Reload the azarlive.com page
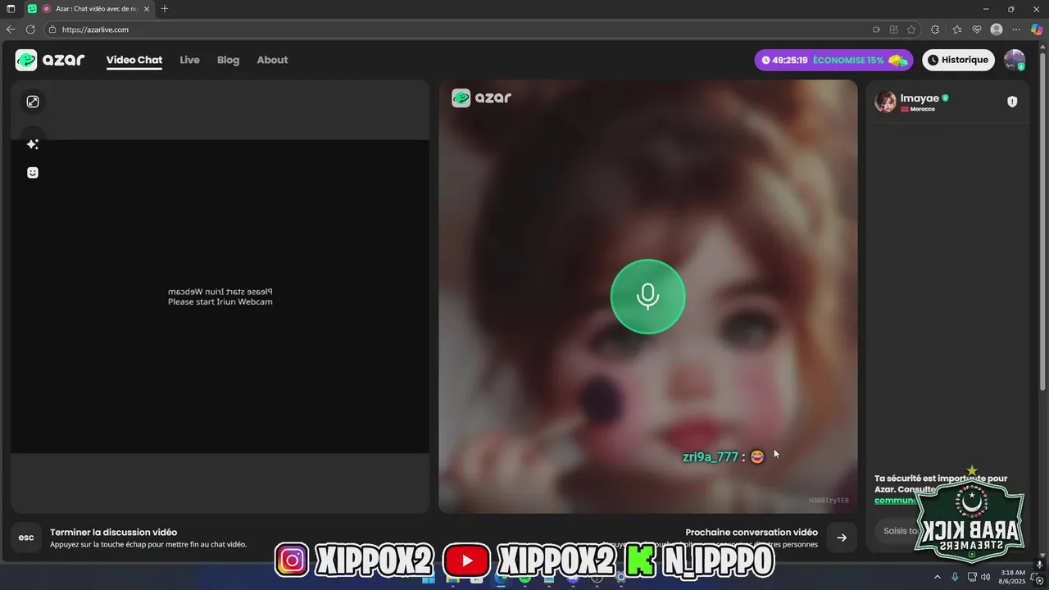 pos(30,29)
